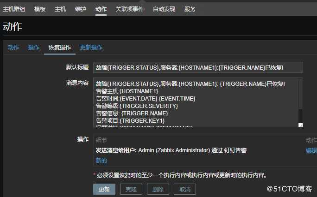Select the 动作 top menu item
Viewport: 317px width, 197px height.
(x=101, y=9)
